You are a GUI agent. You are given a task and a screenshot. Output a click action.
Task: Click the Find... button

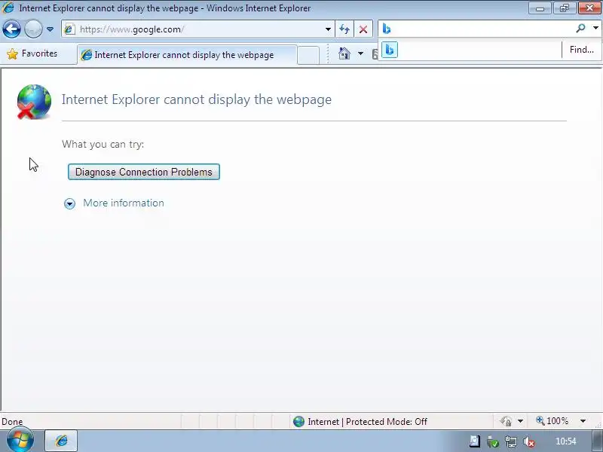[x=581, y=50]
